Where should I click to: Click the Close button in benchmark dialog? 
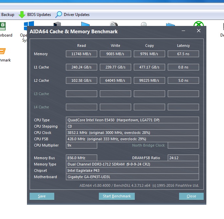point(191,196)
